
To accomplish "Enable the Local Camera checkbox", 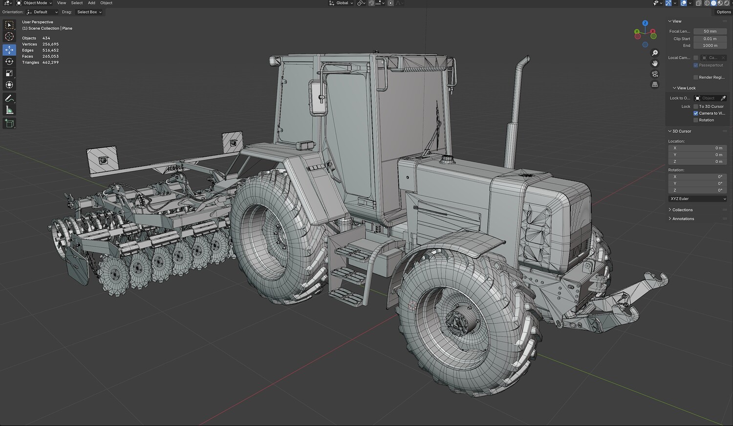I will [696, 58].
